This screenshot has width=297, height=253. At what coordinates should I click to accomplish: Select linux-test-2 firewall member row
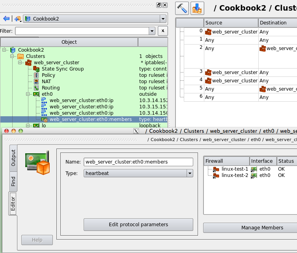coord(234,175)
